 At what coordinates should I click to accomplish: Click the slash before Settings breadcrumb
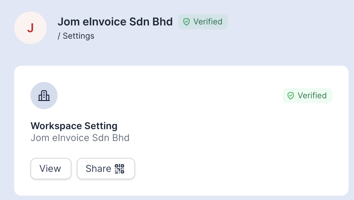[59, 36]
